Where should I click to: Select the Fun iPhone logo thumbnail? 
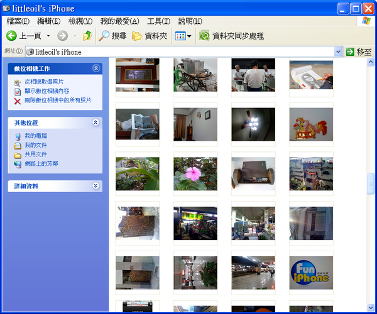click(311, 273)
